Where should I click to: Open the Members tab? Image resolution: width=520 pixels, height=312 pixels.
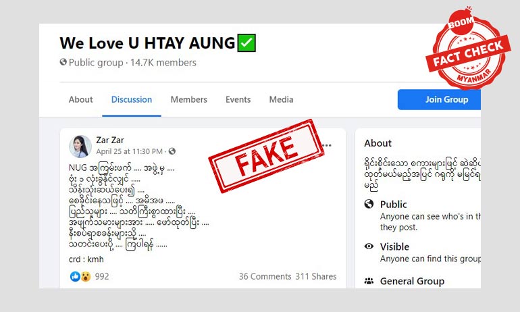[x=188, y=99]
